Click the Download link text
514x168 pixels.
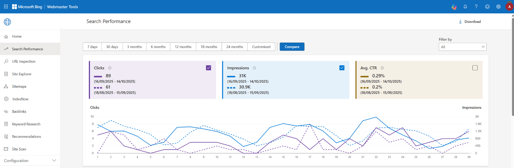(x=473, y=21)
